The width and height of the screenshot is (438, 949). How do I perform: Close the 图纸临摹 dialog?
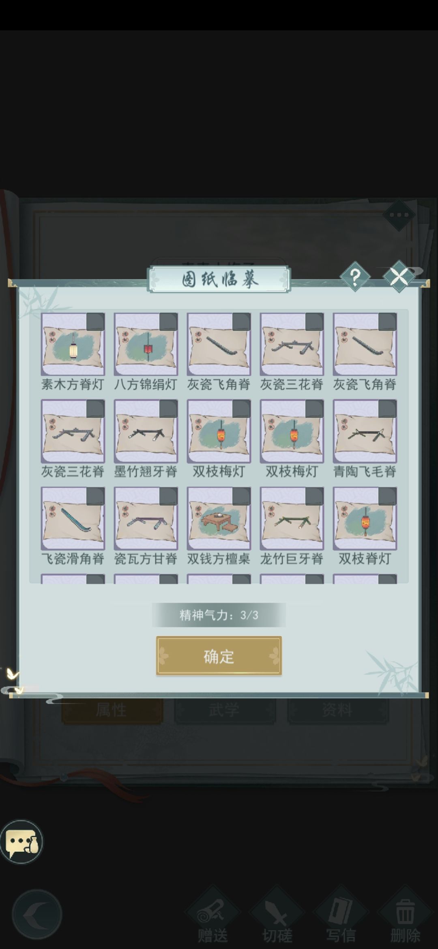(x=399, y=277)
